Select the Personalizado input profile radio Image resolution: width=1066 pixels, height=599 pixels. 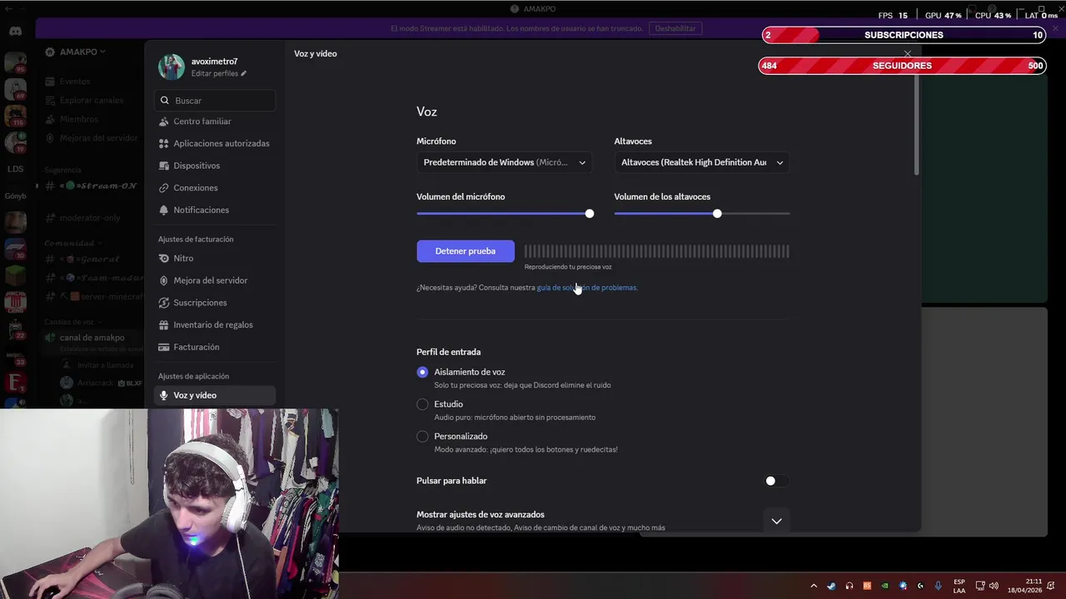click(422, 436)
